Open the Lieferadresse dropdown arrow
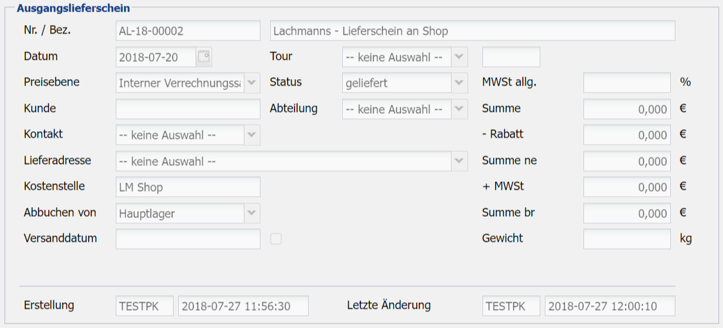This screenshot has height=328, width=723. click(x=459, y=161)
